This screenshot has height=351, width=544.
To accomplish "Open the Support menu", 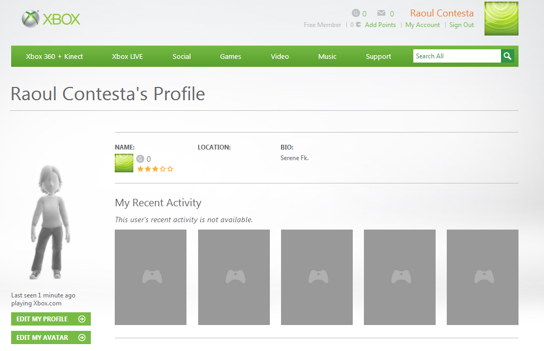I will [x=378, y=56].
